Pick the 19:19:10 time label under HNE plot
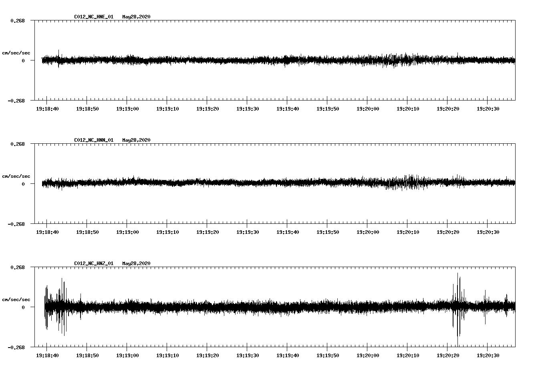The height and width of the screenshot is (370, 544). pos(167,109)
